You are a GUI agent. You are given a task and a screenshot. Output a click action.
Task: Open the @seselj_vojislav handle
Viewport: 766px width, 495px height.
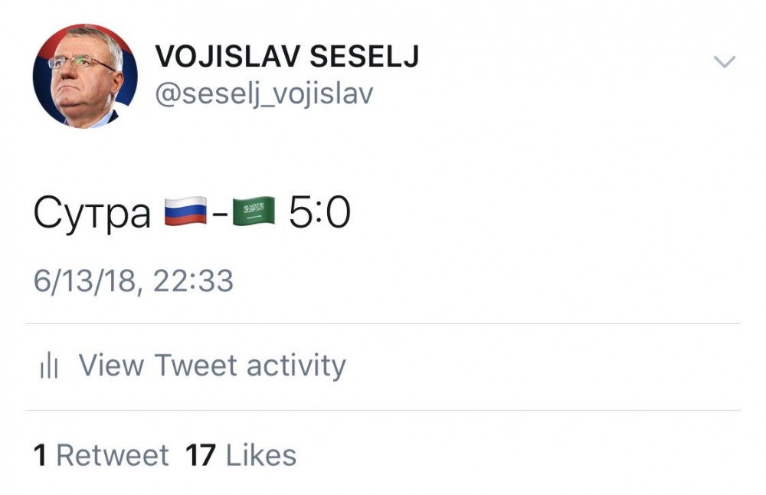pyautogui.click(x=264, y=95)
